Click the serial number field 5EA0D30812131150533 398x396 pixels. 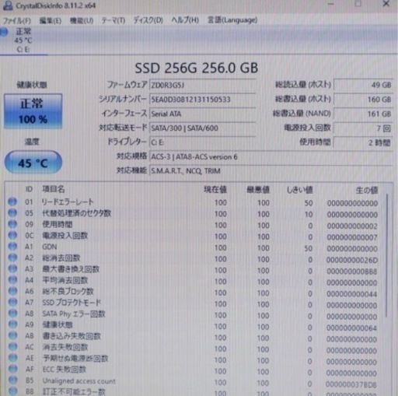click(x=202, y=100)
